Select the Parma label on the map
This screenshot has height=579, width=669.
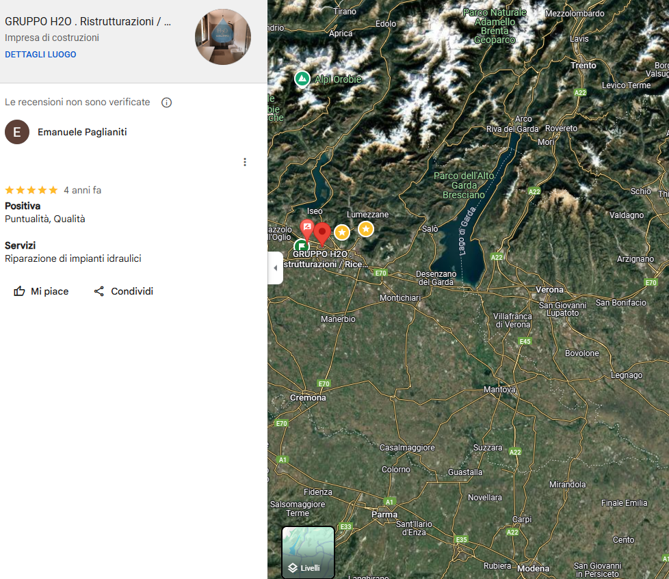pos(384,514)
